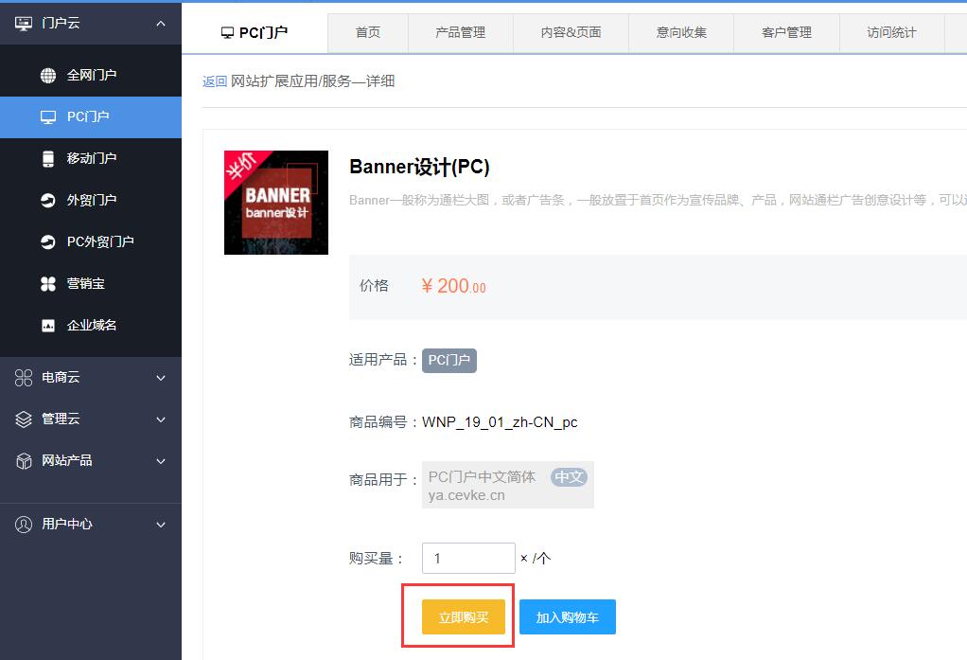The height and width of the screenshot is (660, 967).
Task: Click the icon beside 外贸门户
Action: point(48,201)
